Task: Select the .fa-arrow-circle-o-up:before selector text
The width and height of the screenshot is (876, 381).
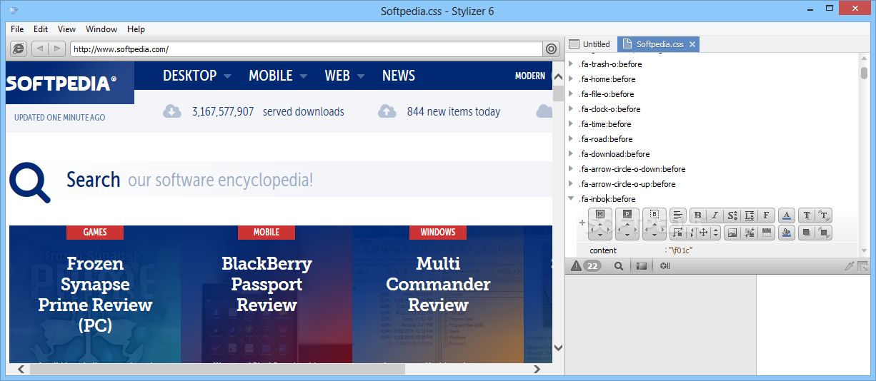Action: 627,184
